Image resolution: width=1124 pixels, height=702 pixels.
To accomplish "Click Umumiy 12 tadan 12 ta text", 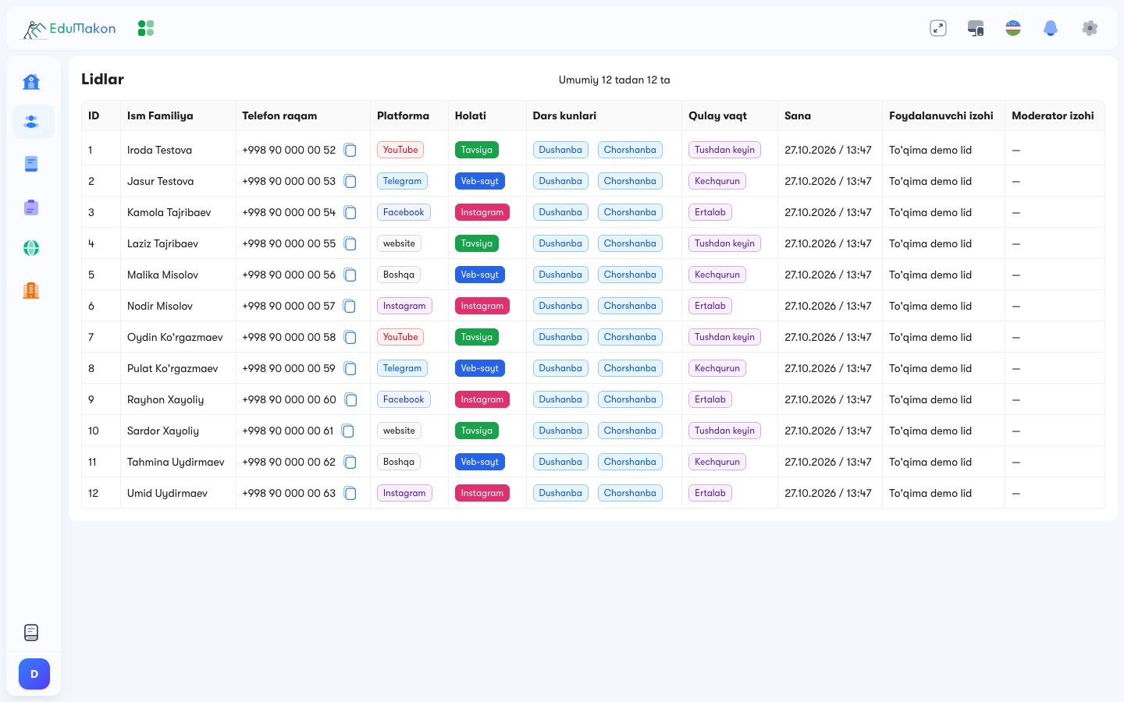I will click(x=614, y=80).
